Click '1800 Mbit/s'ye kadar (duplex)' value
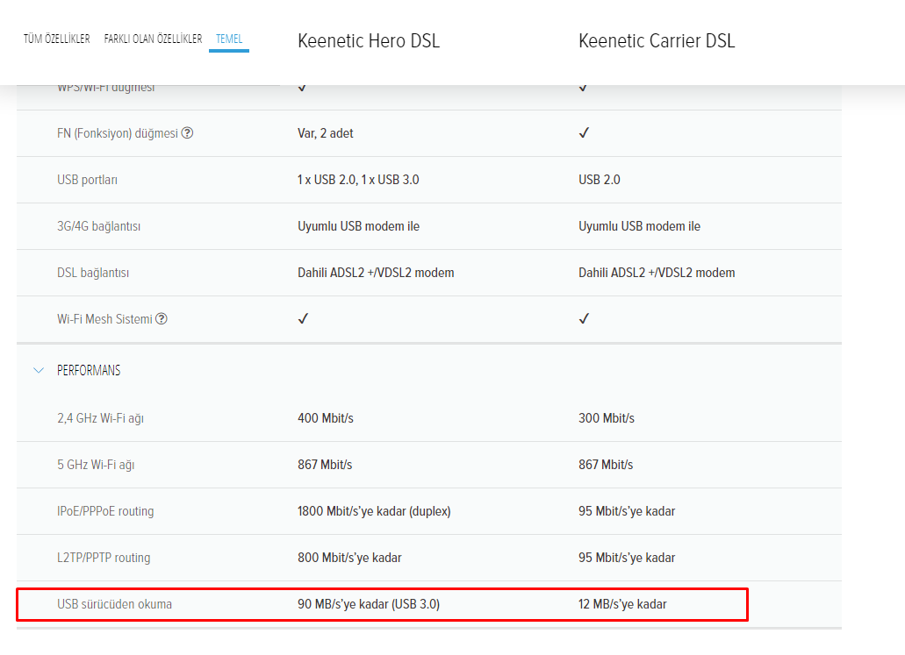 (374, 511)
